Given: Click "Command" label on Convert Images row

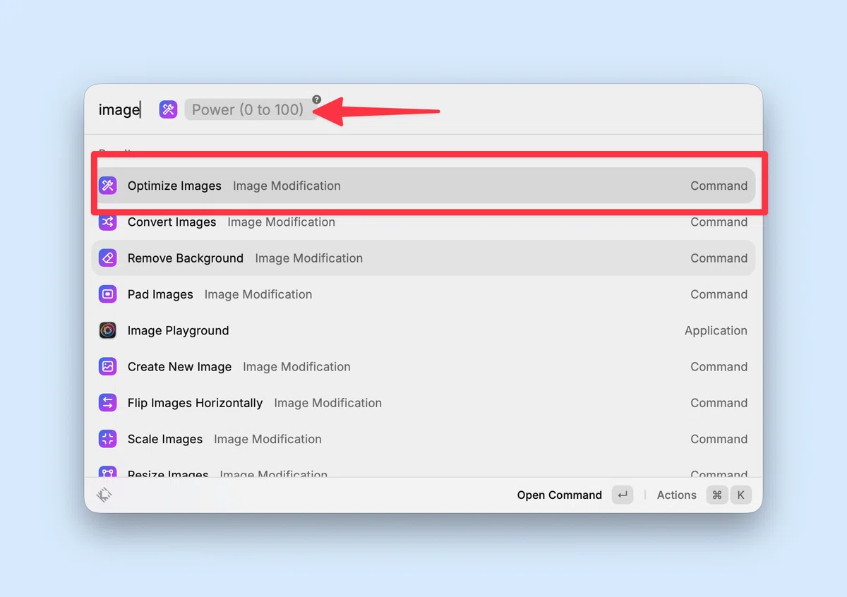Looking at the screenshot, I should tap(719, 222).
